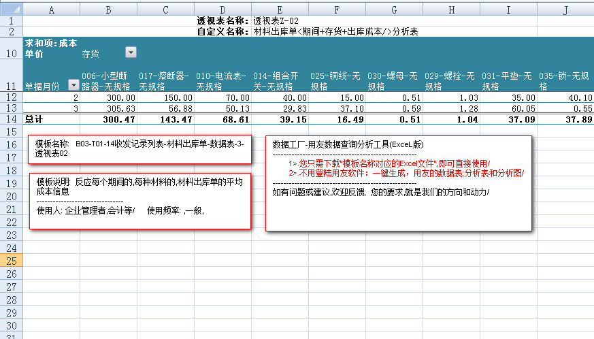Click the 031-平垫-无规格 heading cell
This screenshot has height=339, width=594.
point(508,81)
